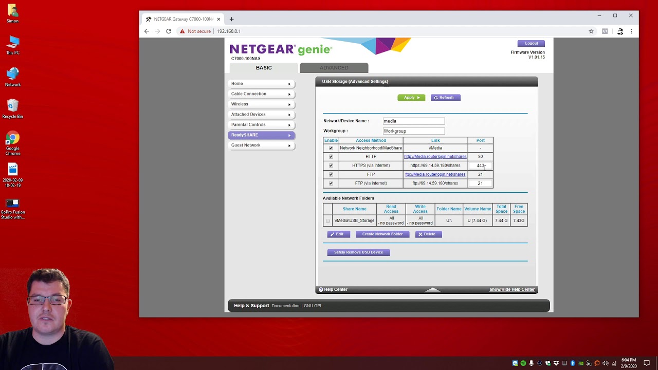Open microphone tray icon
The image size is (658, 370).
[x=532, y=363]
